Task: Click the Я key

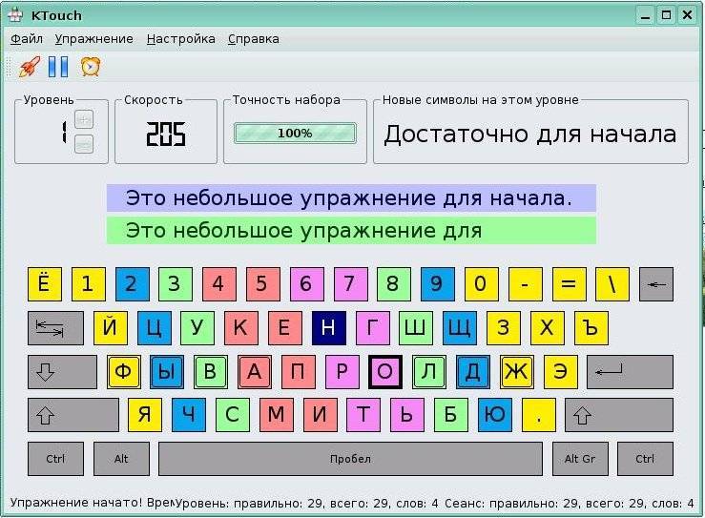Action: 145,415
